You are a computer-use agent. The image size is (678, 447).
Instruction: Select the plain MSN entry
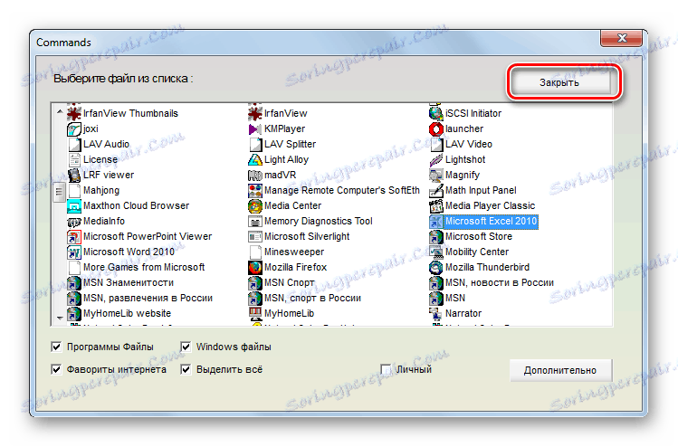[x=455, y=299]
